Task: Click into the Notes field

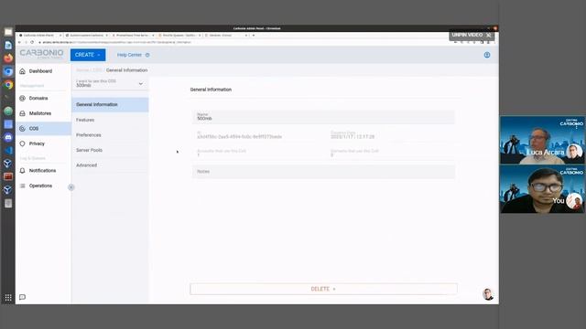Action: (x=323, y=172)
